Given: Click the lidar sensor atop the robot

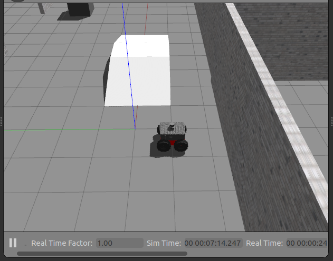Looking at the screenshot, I should 172,126.
